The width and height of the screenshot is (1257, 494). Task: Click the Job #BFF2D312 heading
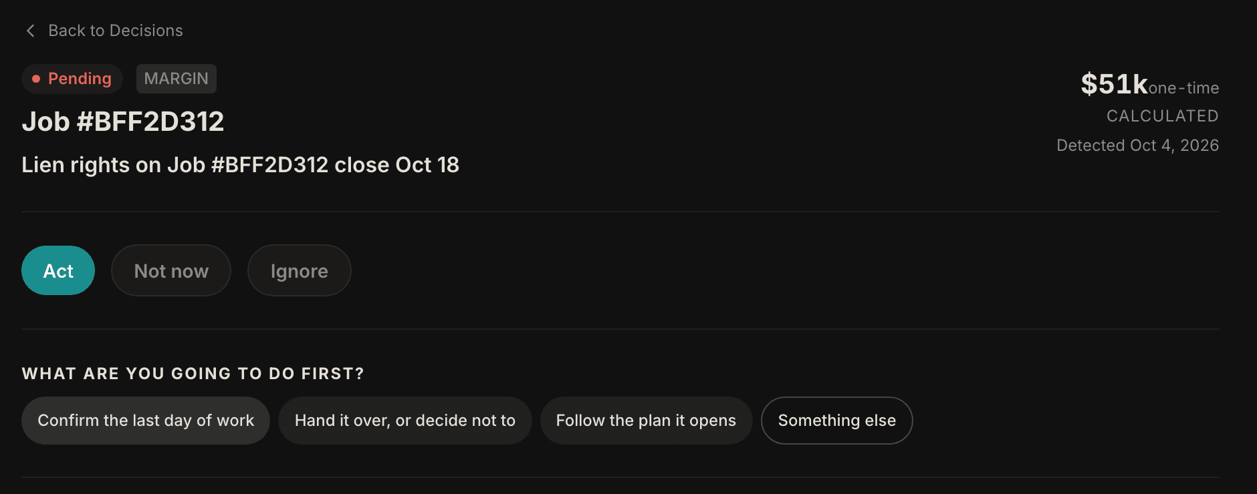pyautogui.click(x=123, y=121)
